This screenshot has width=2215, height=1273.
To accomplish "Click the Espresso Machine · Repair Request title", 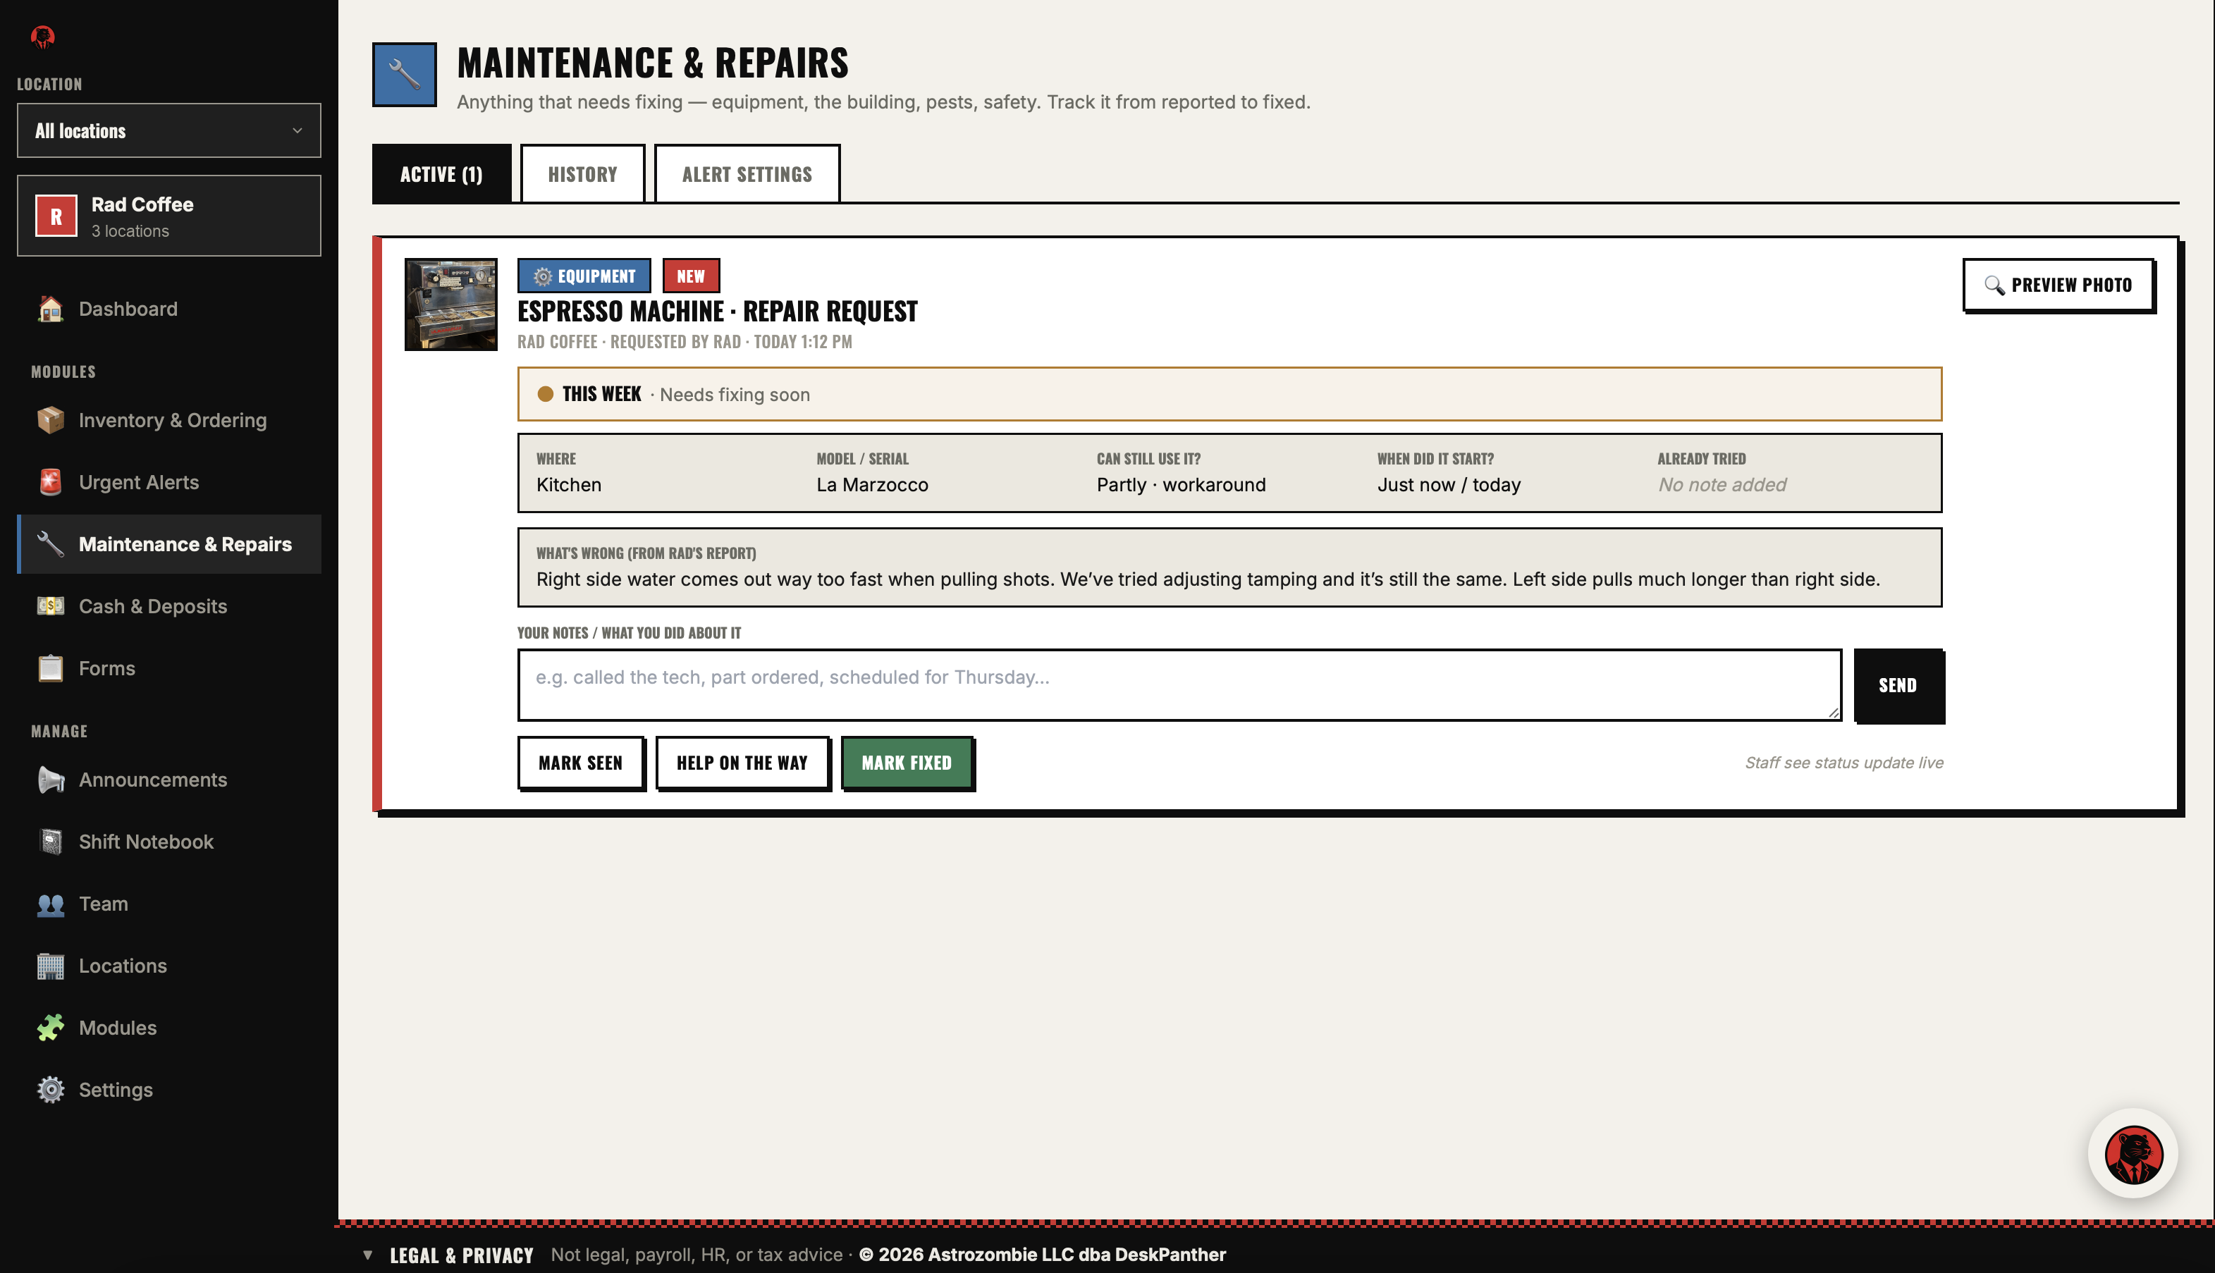I will (717, 312).
